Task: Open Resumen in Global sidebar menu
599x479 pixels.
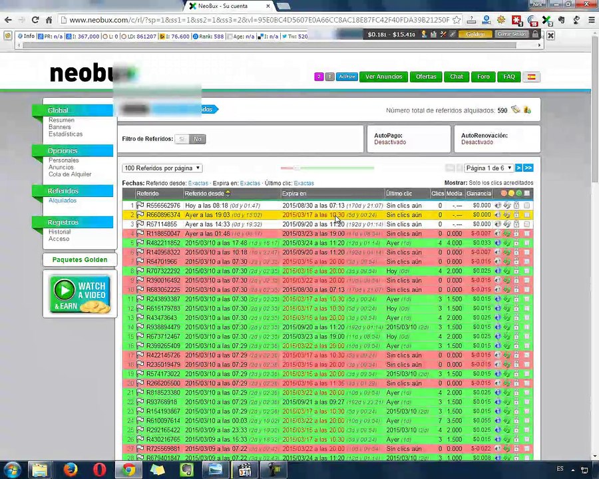Action: (61, 120)
